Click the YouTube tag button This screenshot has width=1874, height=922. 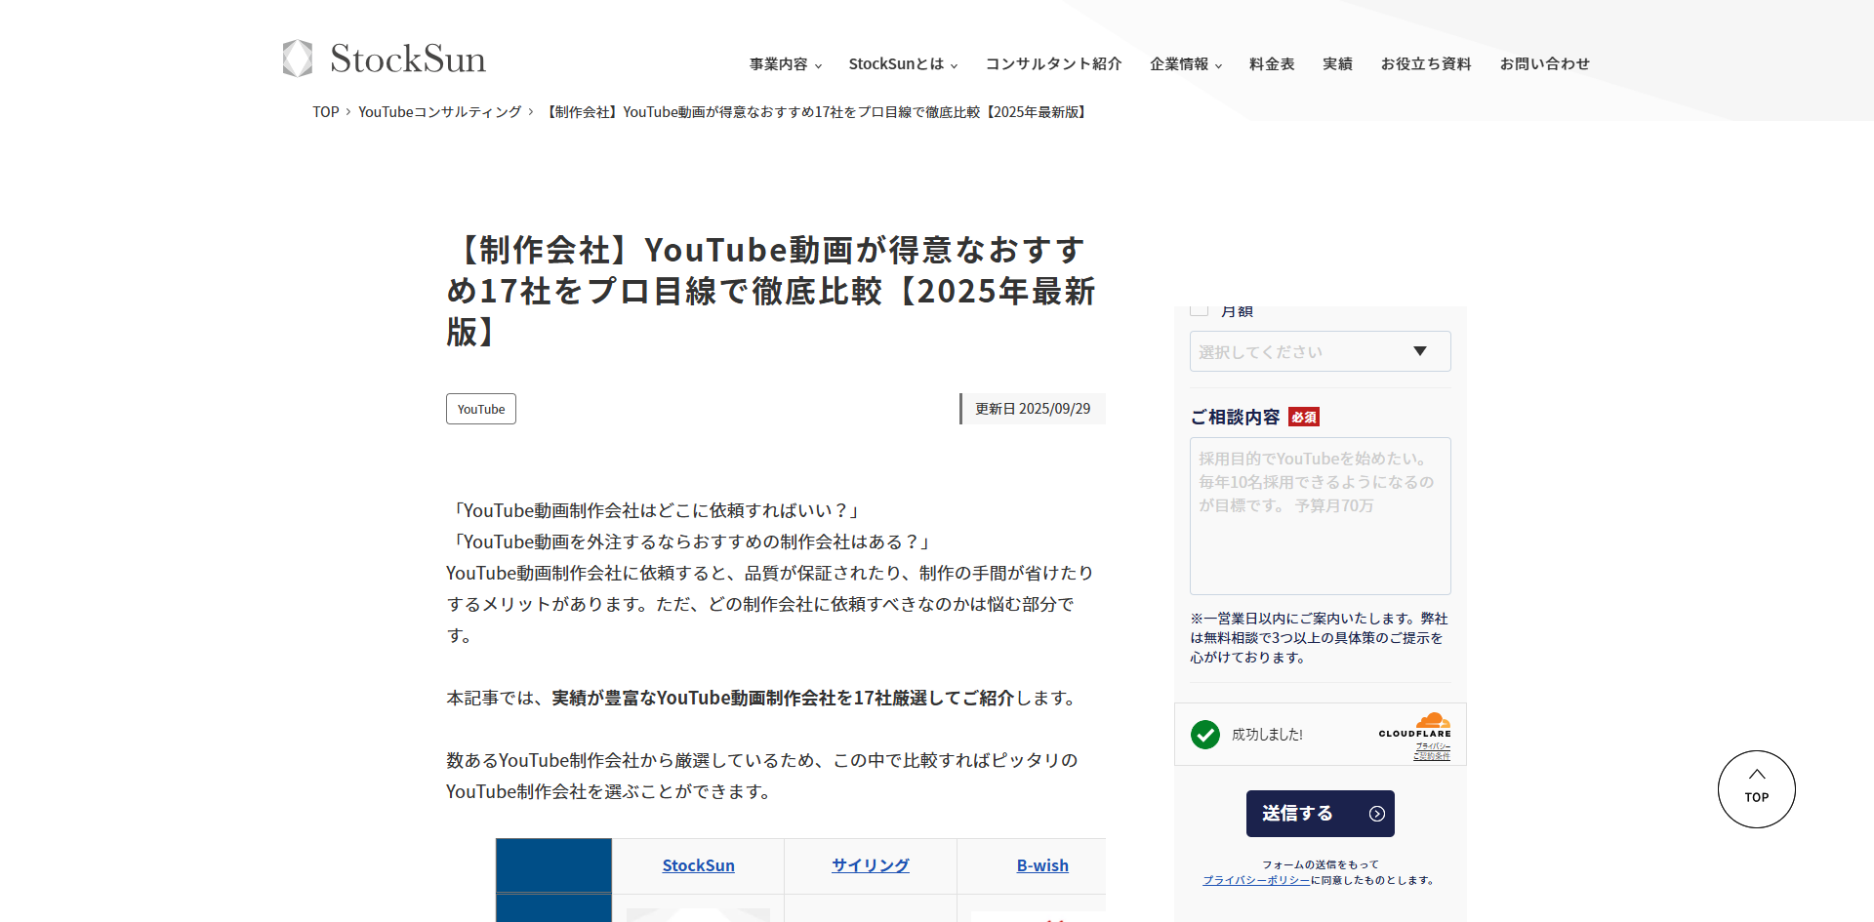pyautogui.click(x=481, y=409)
